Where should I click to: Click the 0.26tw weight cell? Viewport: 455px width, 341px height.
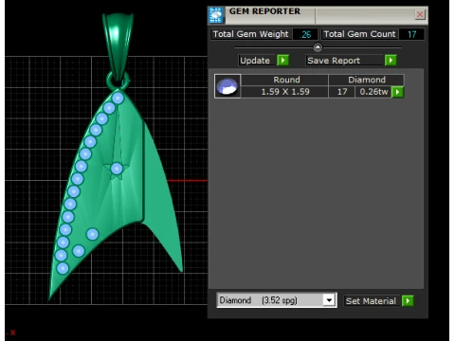coord(373,92)
